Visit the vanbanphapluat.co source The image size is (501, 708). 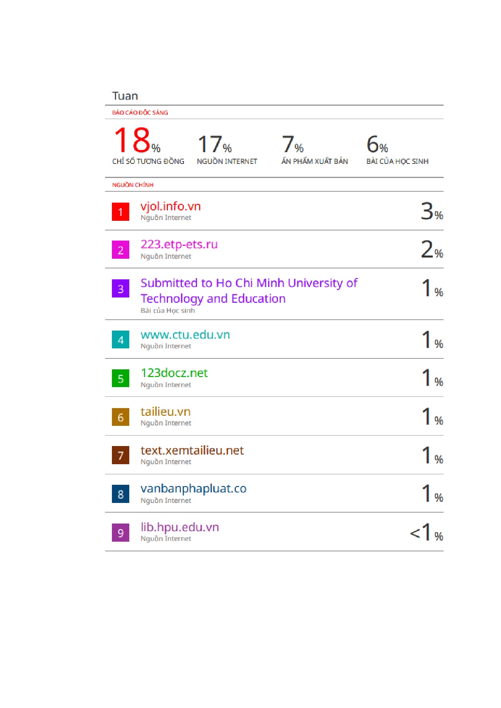[193, 488]
